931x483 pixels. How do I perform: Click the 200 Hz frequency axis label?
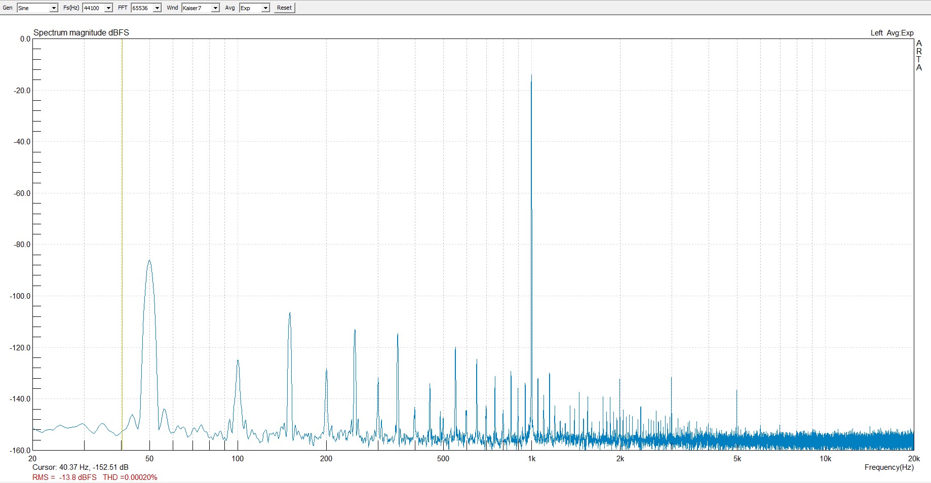click(326, 459)
